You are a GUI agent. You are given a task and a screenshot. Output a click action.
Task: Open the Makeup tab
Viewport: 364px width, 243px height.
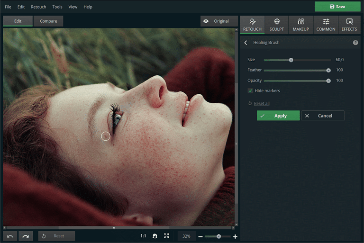301,25
